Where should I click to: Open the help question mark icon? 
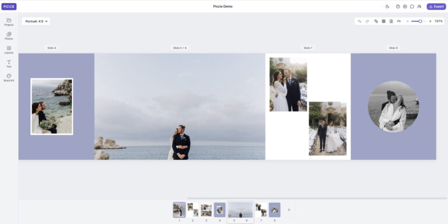click(x=398, y=6)
